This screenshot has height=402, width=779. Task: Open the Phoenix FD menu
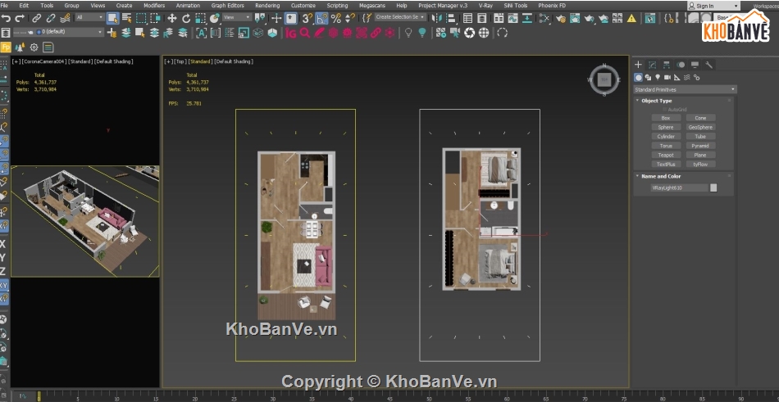coord(552,6)
